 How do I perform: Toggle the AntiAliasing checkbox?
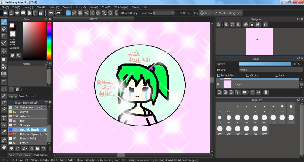point(123,13)
